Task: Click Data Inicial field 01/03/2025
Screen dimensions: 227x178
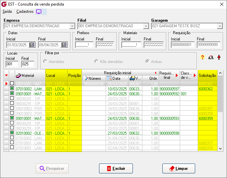Action: (18, 45)
